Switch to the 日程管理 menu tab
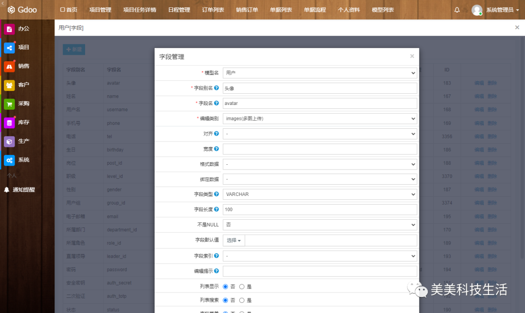The width and height of the screenshot is (525, 313). [178, 9]
